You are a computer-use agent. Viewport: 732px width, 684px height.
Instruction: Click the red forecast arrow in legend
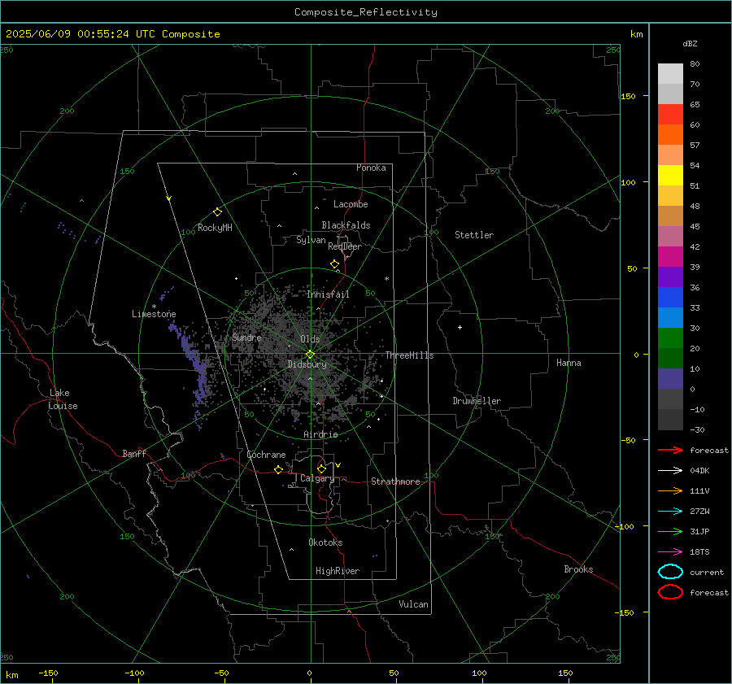670,450
